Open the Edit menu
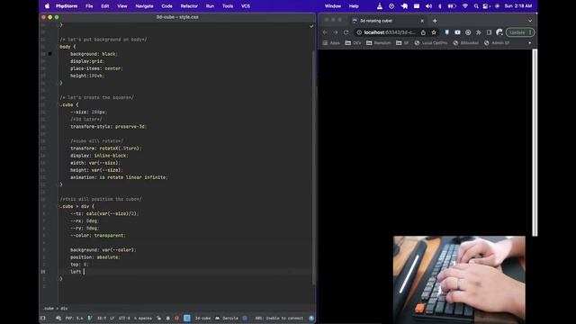 [x=105, y=6]
